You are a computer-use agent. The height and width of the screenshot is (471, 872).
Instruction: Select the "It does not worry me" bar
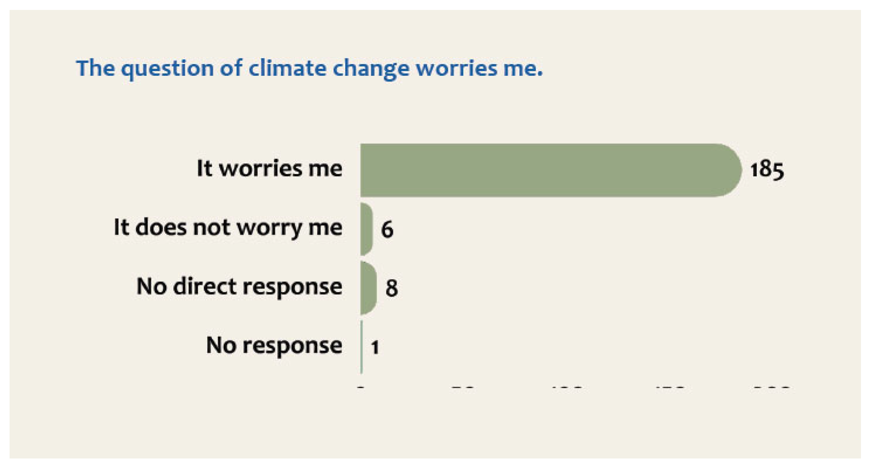click(x=367, y=229)
